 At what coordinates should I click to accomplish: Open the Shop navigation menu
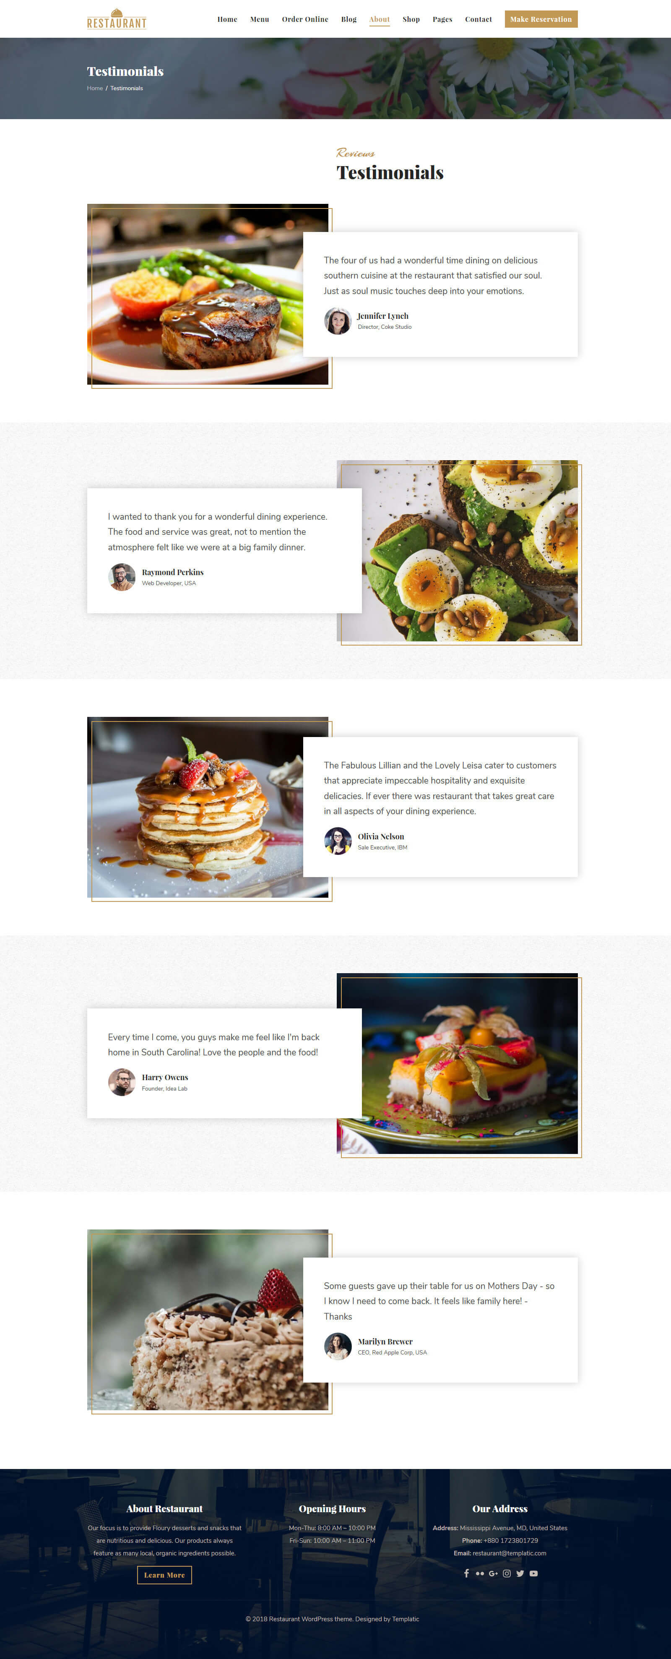pyautogui.click(x=411, y=19)
